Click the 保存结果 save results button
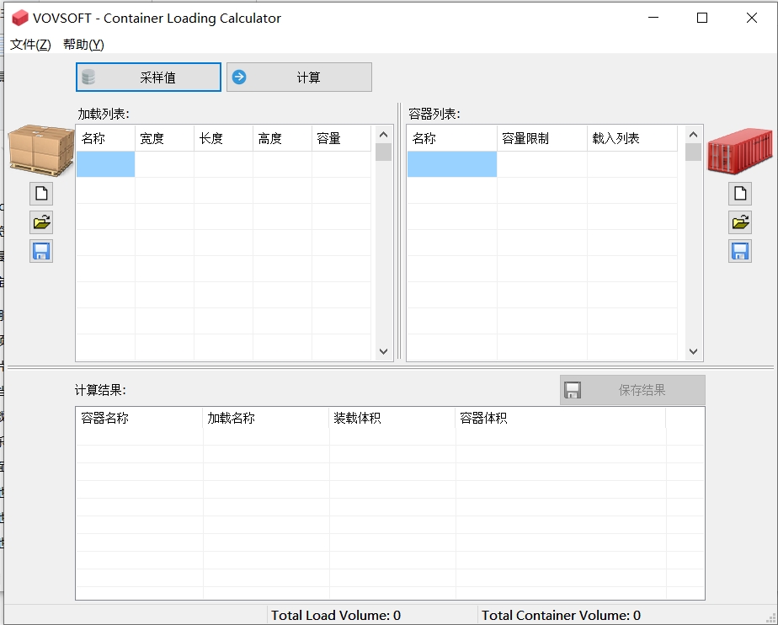 [x=632, y=390]
